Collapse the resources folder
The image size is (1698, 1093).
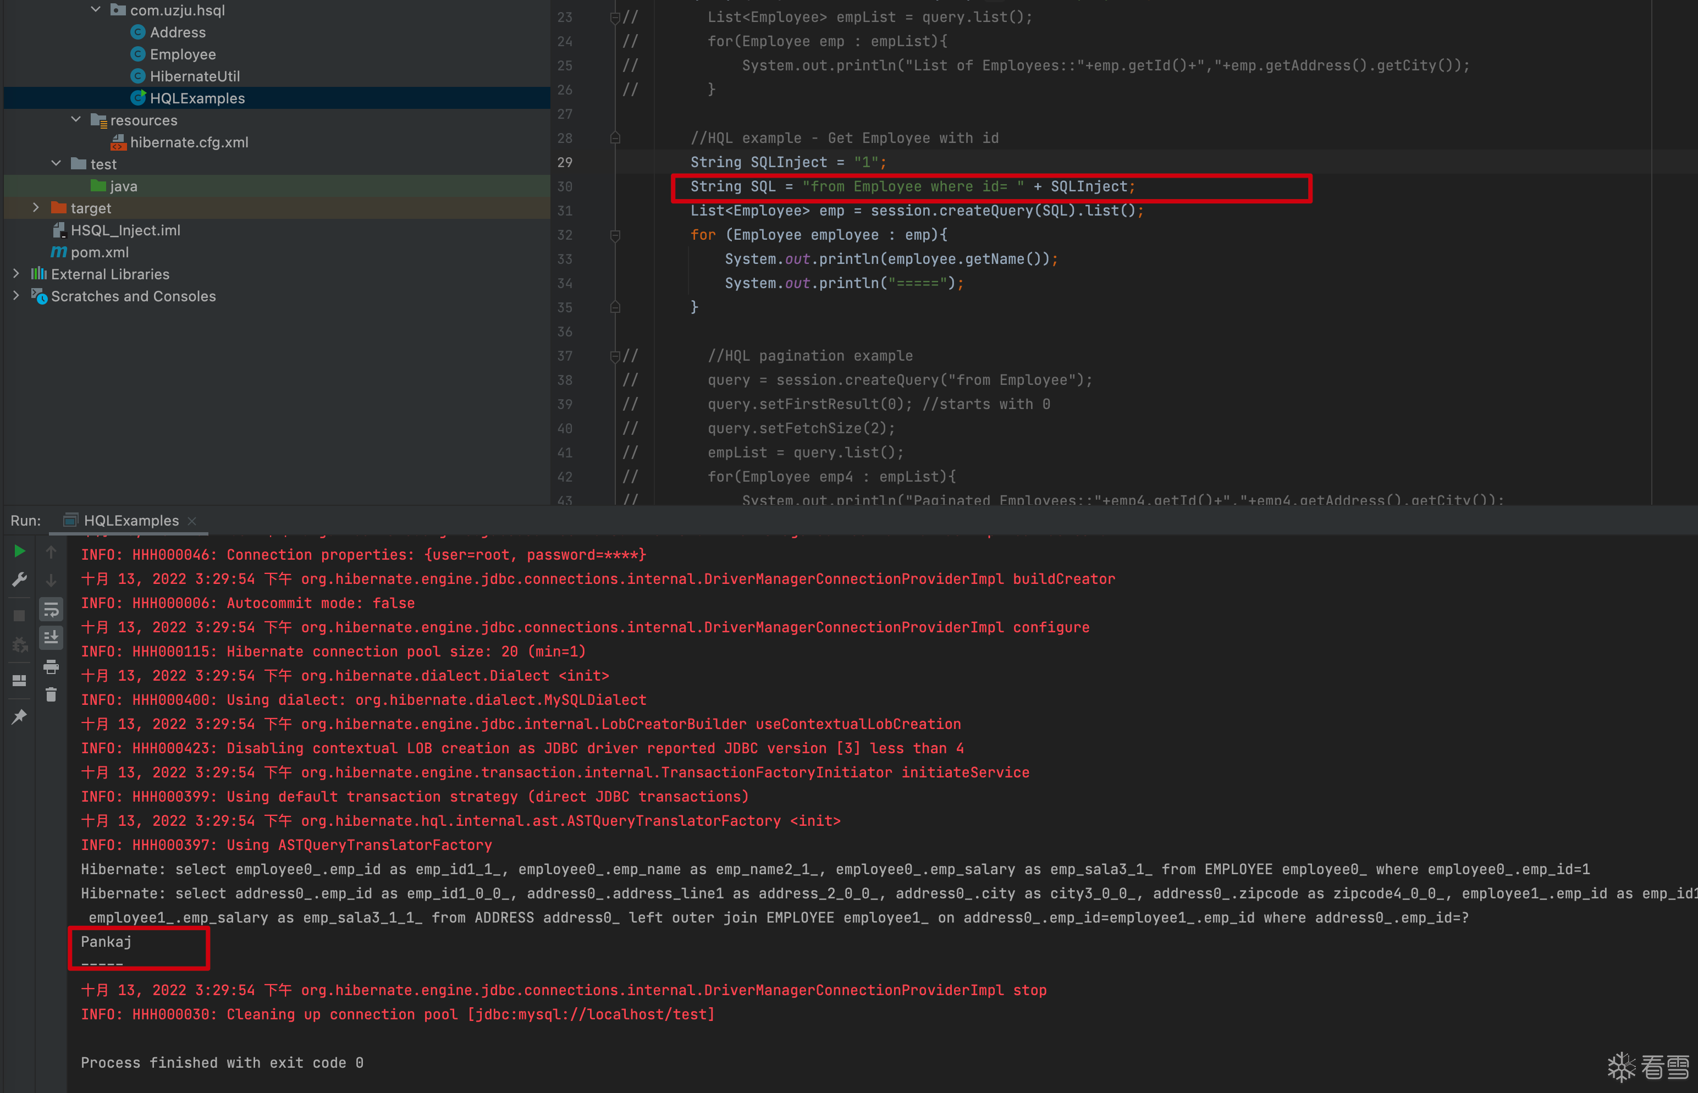point(76,120)
